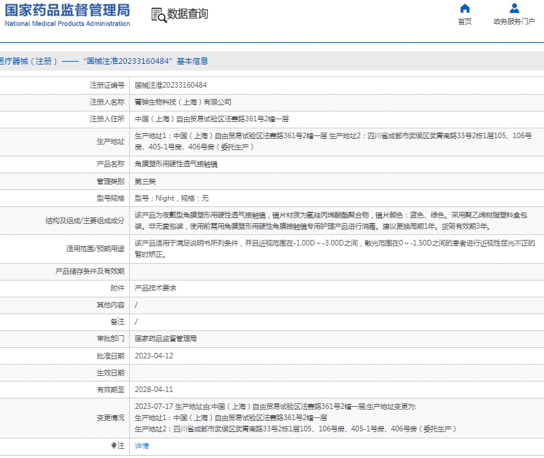This screenshot has width=544, height=458.
Task: Click the 第三类 management category value
Action: (x=145, y=182)
